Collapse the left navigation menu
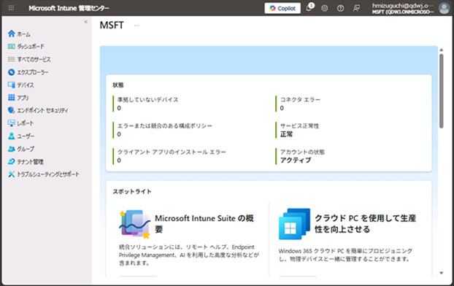The image size is (454, 286). [85, 22]
